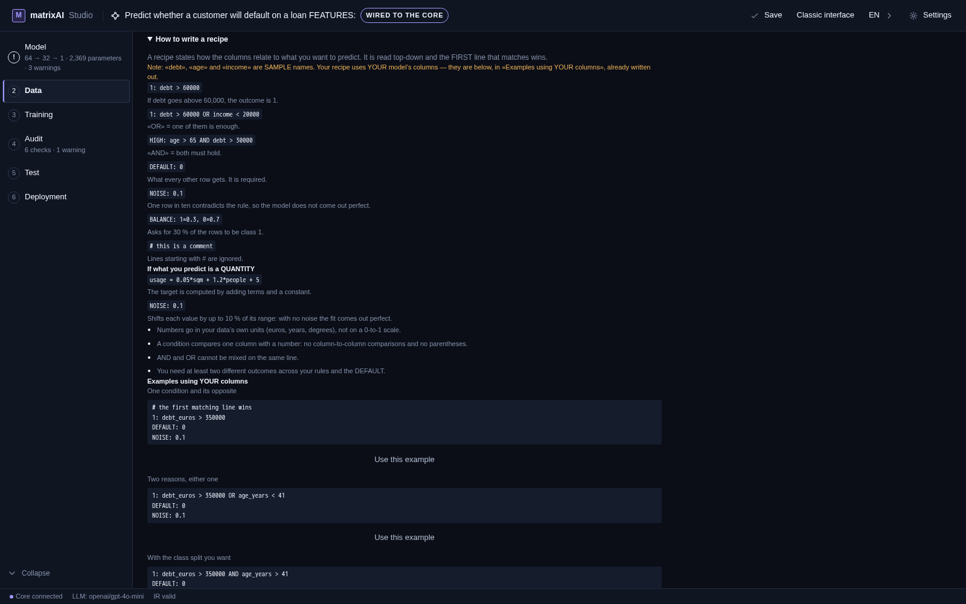This screenshot has height=604, width=966.
Task: Collapse the How to write a recipe section
Action: click(188, 39)
